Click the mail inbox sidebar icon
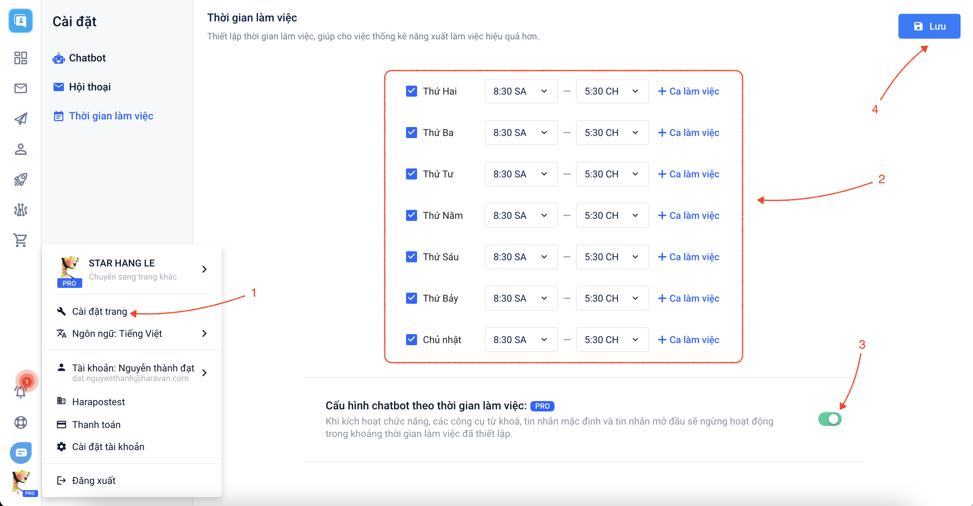This screenshot has height=506, width=973. pos(20,88)
